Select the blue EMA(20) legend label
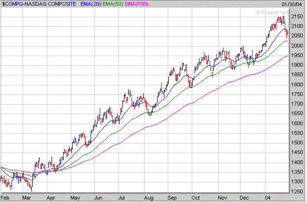The height and width of the screenshot is (203, 307). 91,4
